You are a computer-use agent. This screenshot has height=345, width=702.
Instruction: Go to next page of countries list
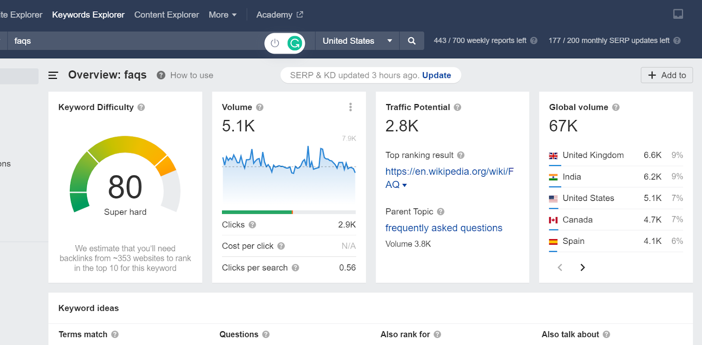tap(583, 268)
